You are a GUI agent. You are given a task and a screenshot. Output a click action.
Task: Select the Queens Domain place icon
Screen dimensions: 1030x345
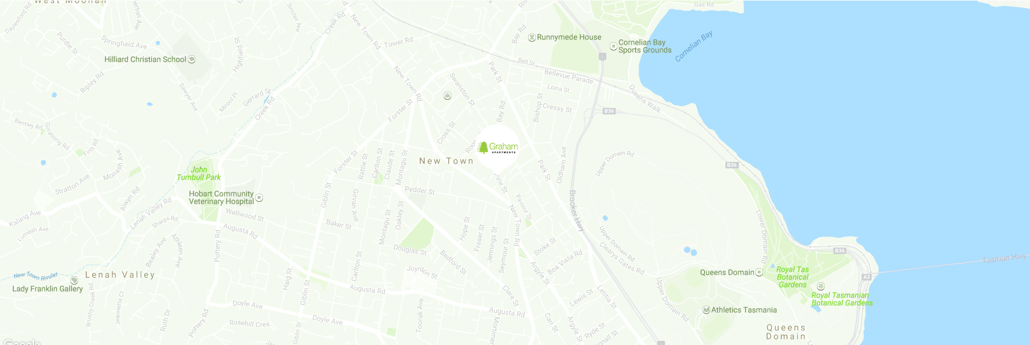pos(759,272)
